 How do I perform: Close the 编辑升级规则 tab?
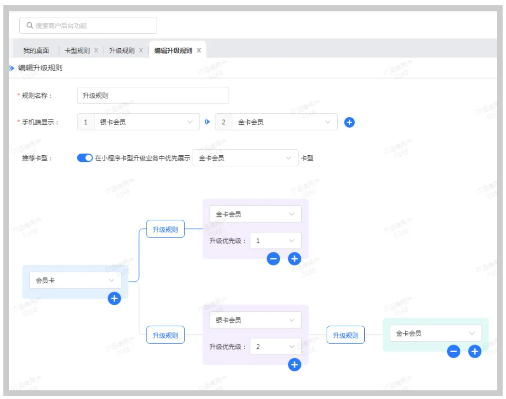(x=199, y=51)
